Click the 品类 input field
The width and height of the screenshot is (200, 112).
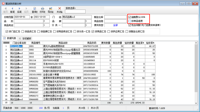click(x=29, y=21)
